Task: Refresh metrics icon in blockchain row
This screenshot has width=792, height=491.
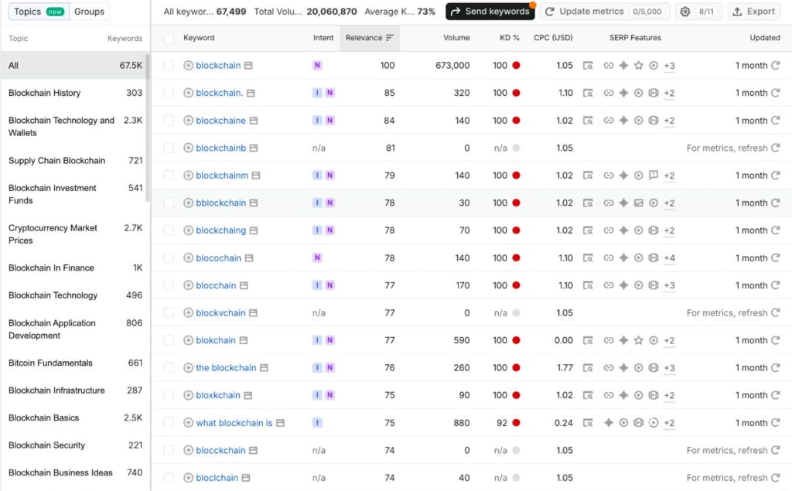Action: (775, 65)
